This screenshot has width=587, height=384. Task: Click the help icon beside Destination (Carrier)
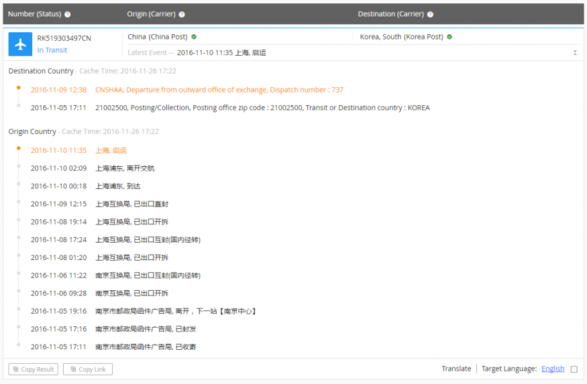(430, 14)
